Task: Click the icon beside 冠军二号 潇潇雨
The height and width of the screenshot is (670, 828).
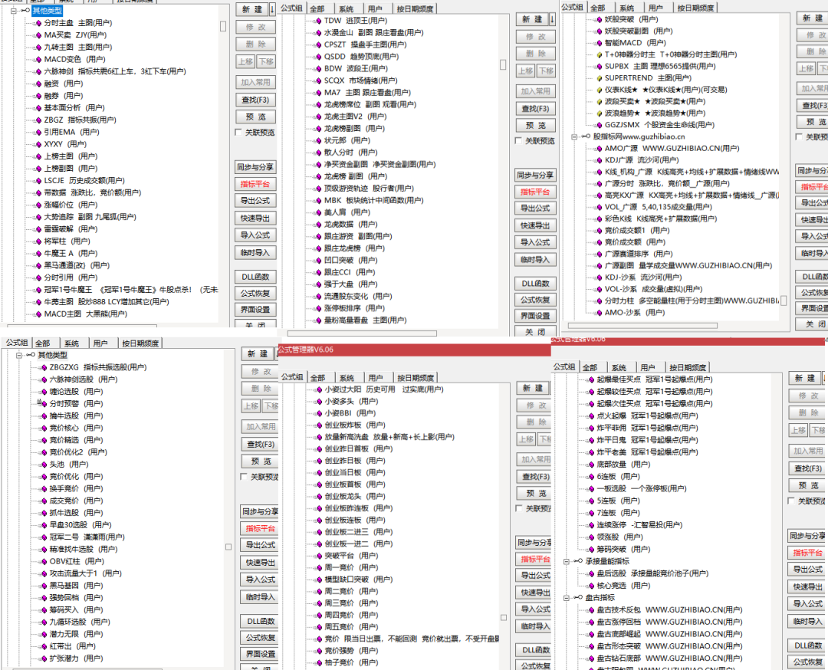Action: click(44, 537)
